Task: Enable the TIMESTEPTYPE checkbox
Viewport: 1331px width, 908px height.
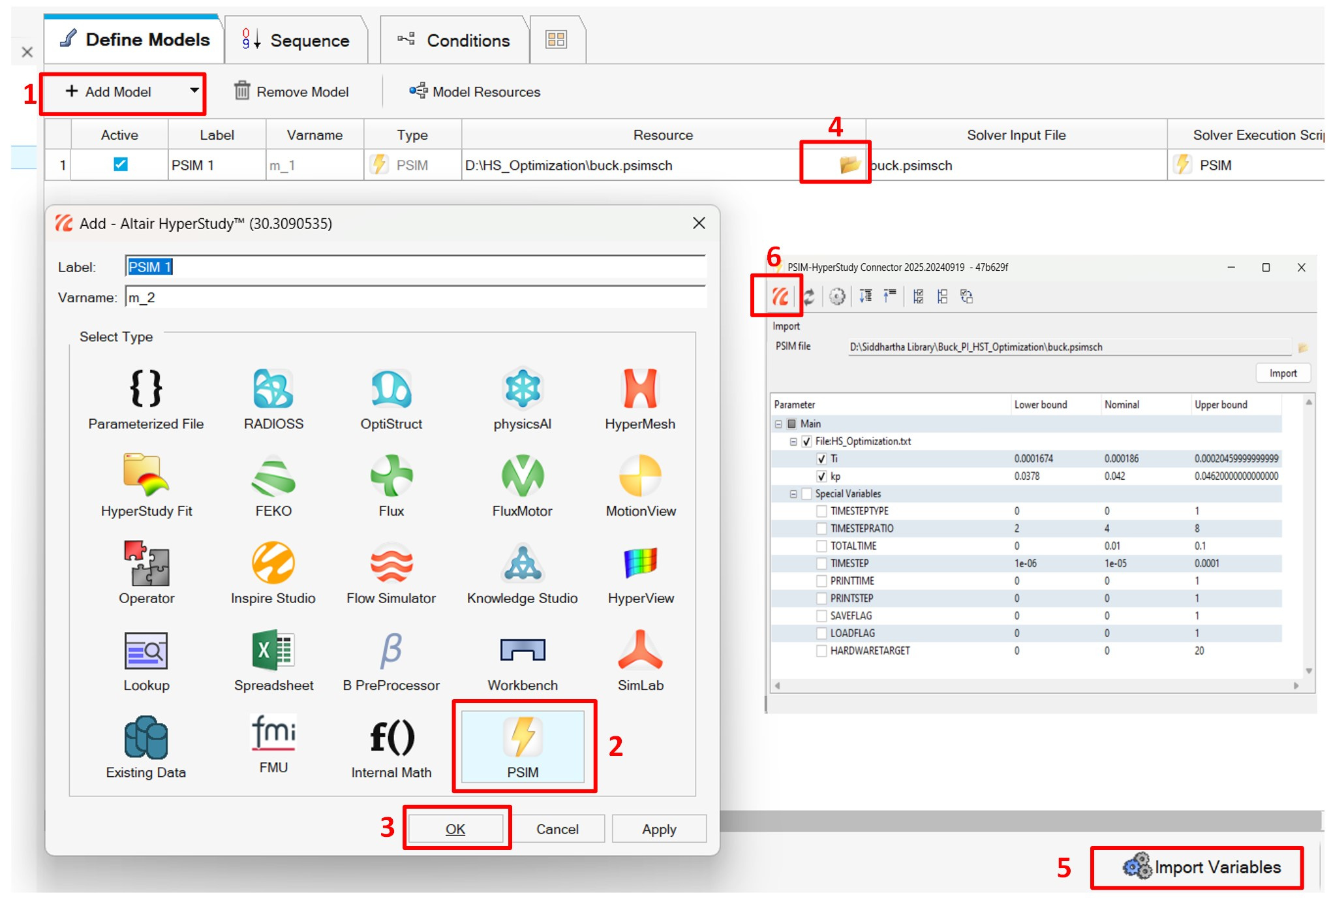Action: (821, 511)
